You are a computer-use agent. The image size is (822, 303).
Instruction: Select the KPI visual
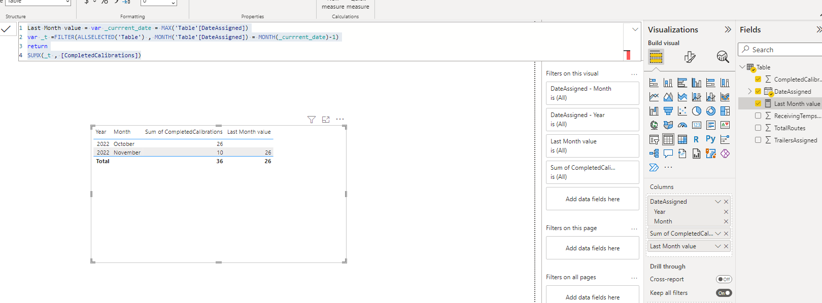725,125
